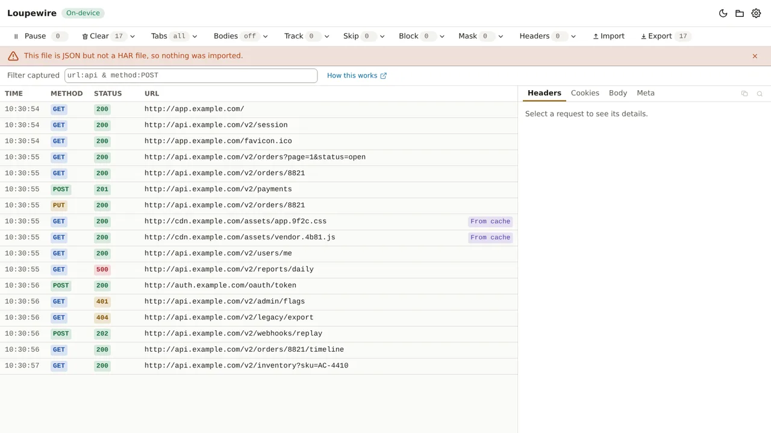Open the Skip dropdown
This screenshot has height=433, width=771.
(364, 36)
